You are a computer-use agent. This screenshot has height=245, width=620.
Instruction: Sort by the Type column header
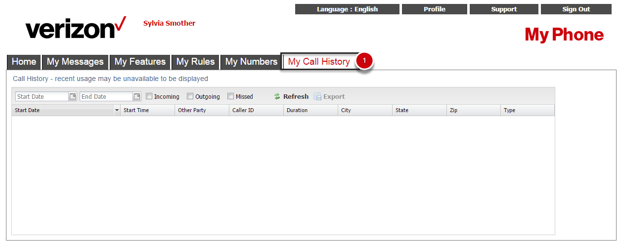pos(528,110)
